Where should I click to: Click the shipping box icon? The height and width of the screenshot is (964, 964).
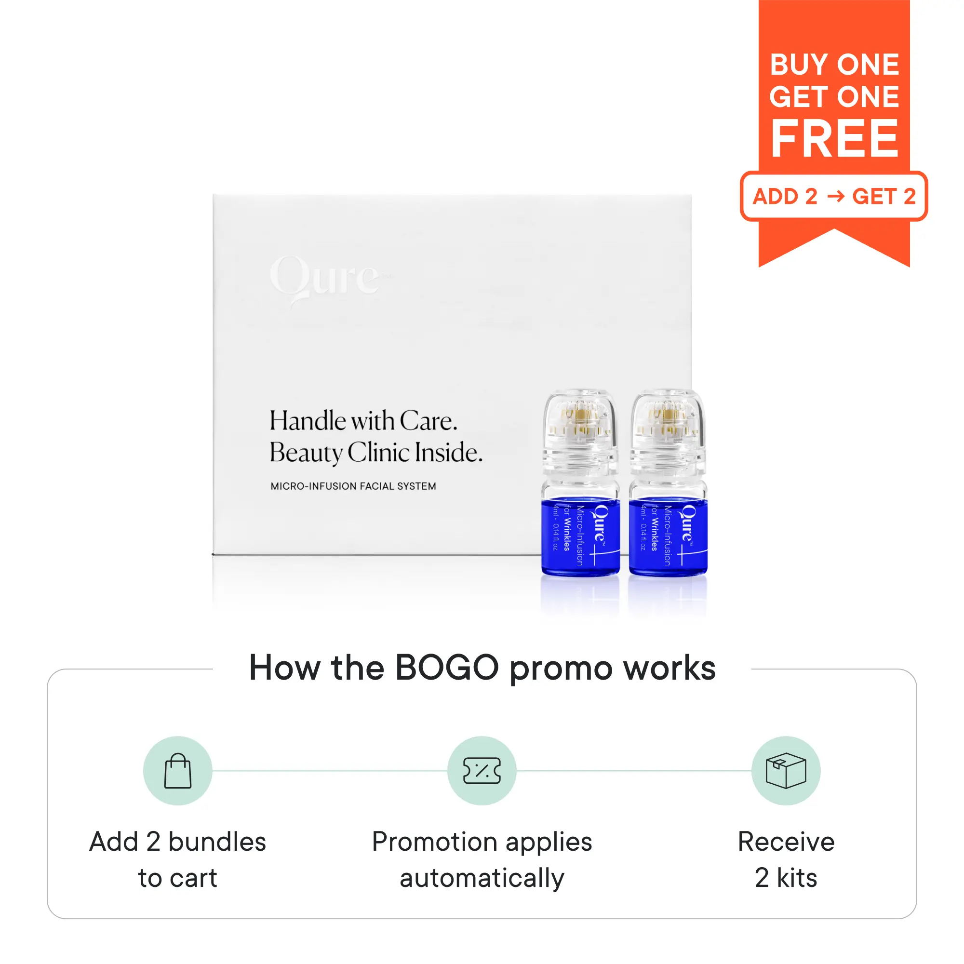[x=786, y=770]
